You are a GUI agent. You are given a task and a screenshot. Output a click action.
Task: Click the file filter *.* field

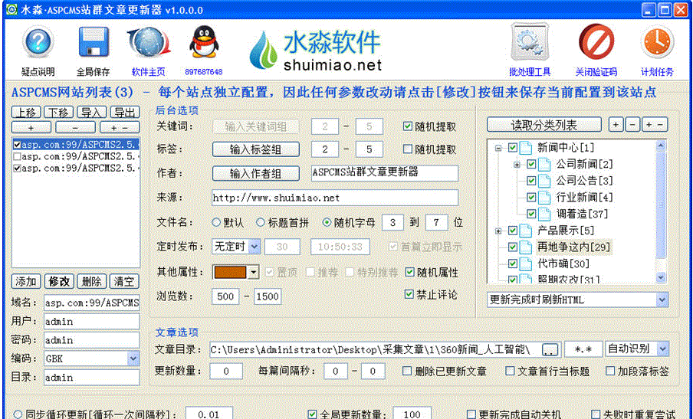[x=583, y=349]
